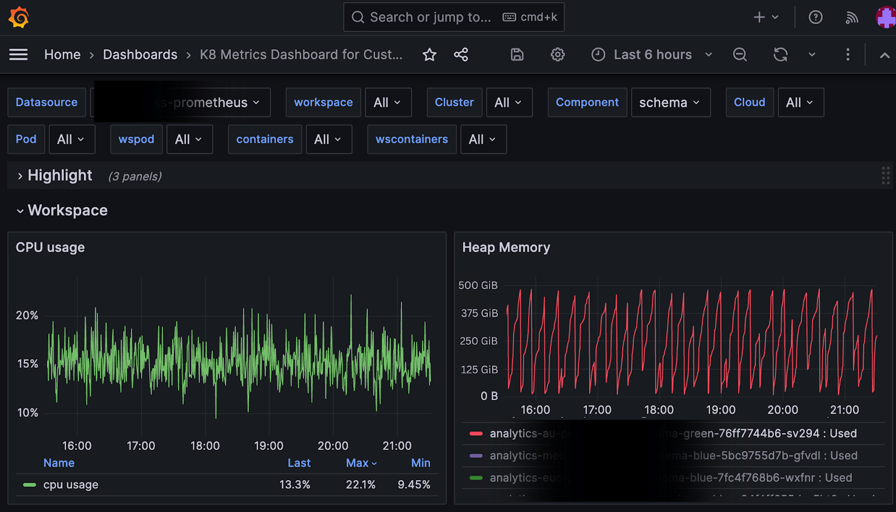Click the Grafana logo icon
This screenshot has height=512, width=896.
tap(18, 17)
